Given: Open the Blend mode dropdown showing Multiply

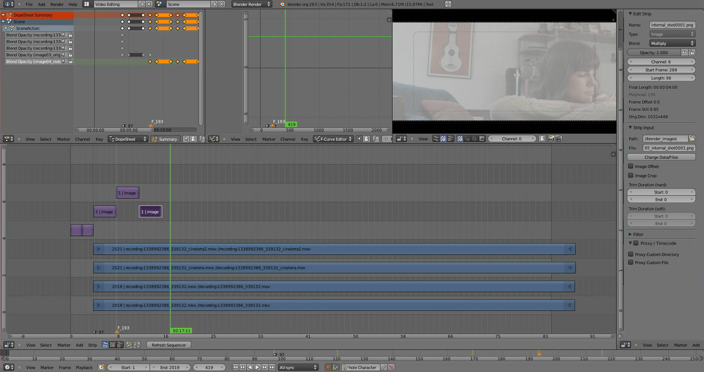Looking at the screenshot, I should [672, 43].
